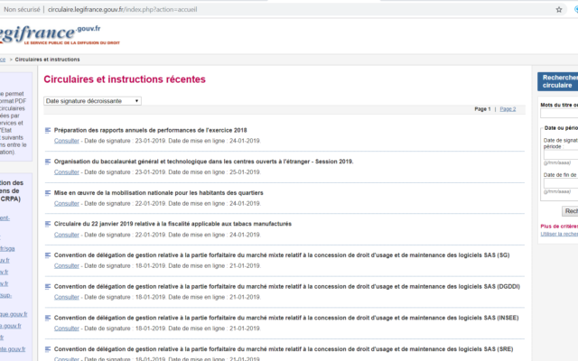
Task: Click the Mots du titre search field
Action: pos(559,114)
